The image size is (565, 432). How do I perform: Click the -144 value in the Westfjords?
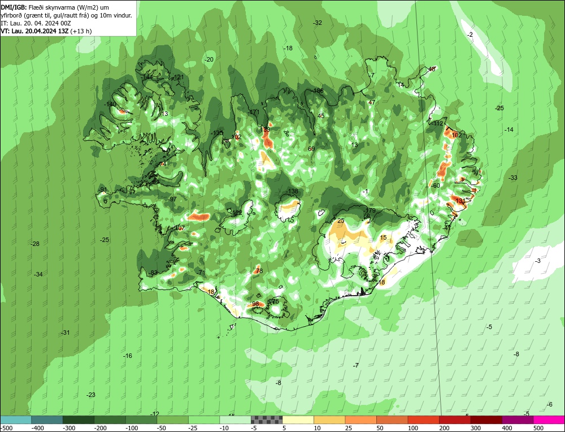pos(147,77)
